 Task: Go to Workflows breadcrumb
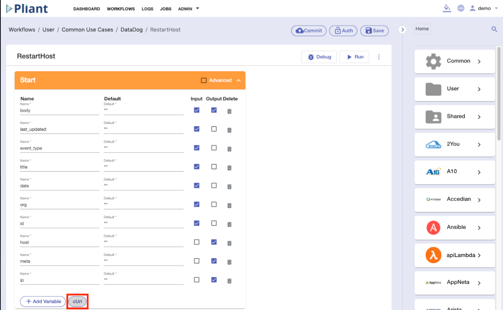pyautogui.click(x=22, y=29)
